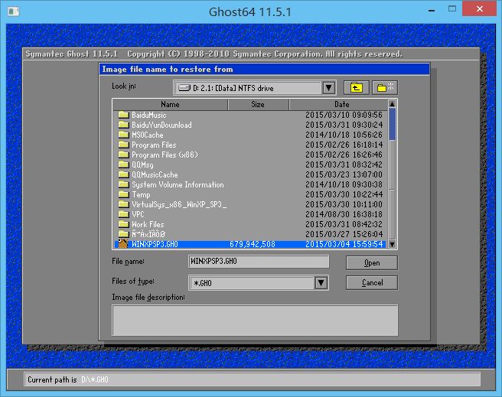Sort the file list by Size column
Image resolution: width=502 pixels, height=397 pixels.
click(x=258, y=104)
